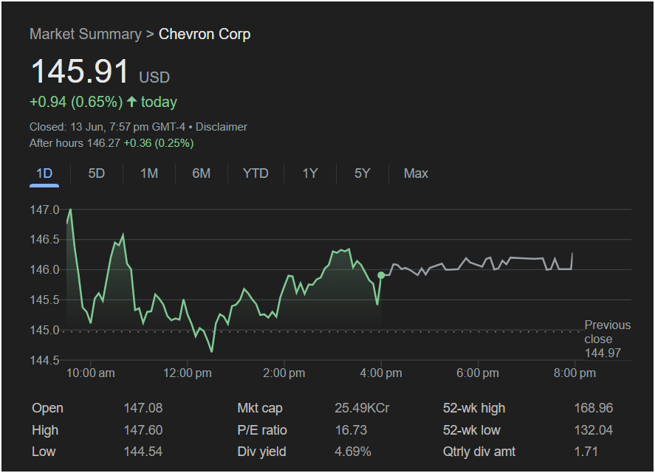
Task: Click the Div yield label
Action: click(x=261, y=452)
